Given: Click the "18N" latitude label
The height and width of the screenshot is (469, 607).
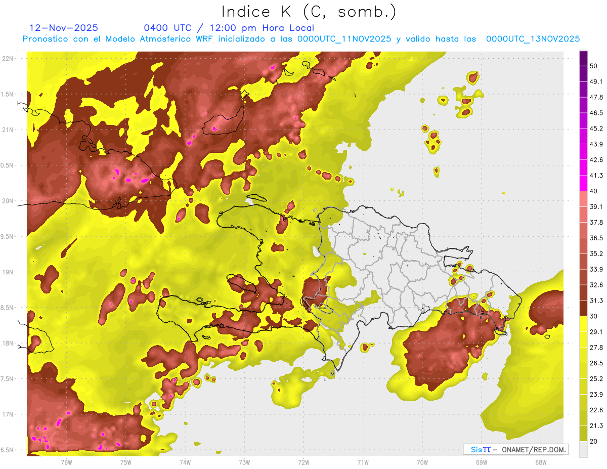Looking at the screenshot, I should [8, 343].
